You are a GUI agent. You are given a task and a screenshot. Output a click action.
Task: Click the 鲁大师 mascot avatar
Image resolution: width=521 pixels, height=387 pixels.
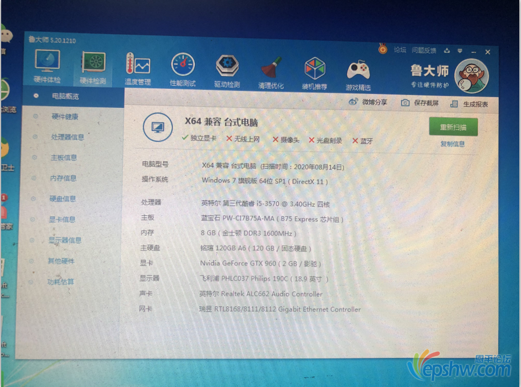pos(471,76)
